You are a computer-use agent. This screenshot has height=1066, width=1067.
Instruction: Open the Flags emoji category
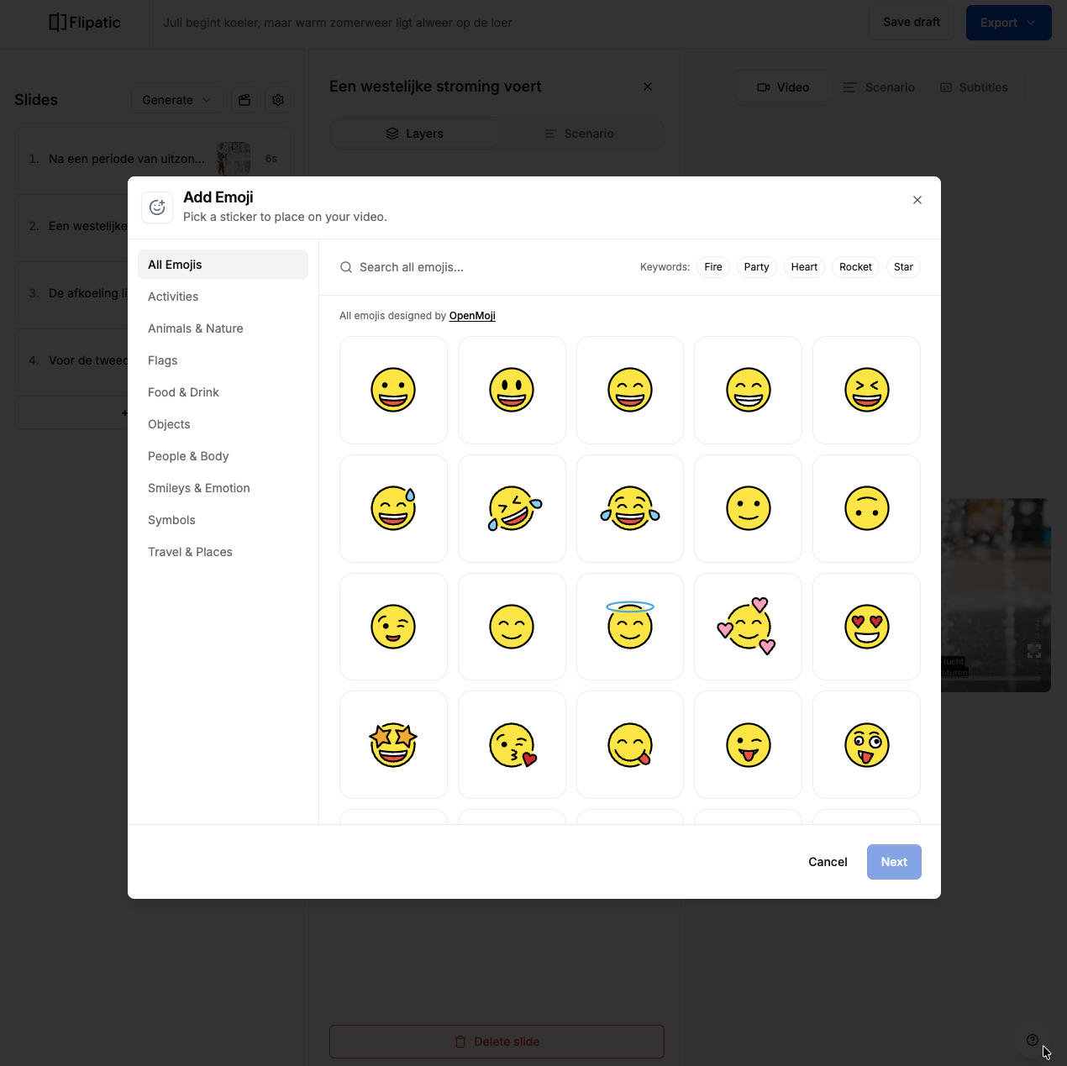pos(223,360)
